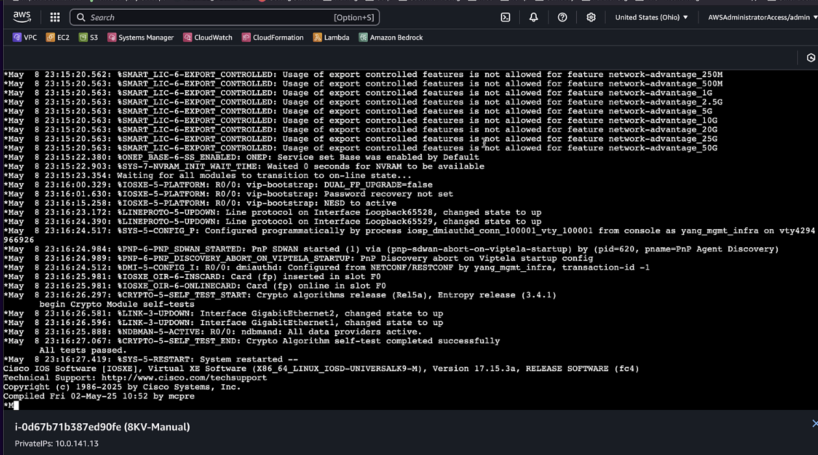Close the instance details panel
This screenshot has width=818, height=455.
coord(815,423)
